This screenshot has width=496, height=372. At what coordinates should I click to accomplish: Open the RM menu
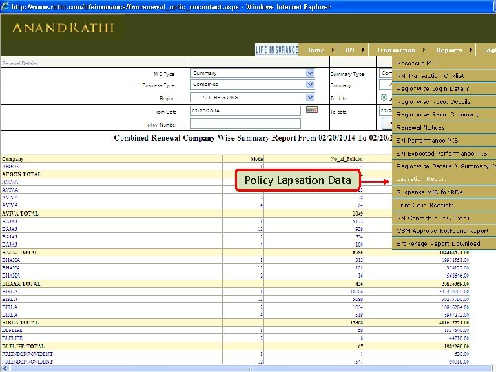(350, 50)
